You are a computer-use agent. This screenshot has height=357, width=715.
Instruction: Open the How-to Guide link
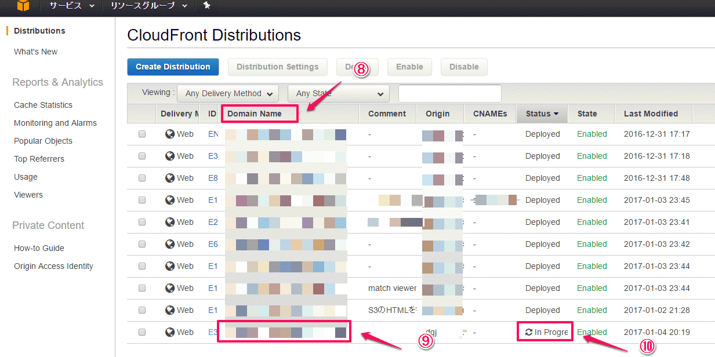tap(39, 248)
